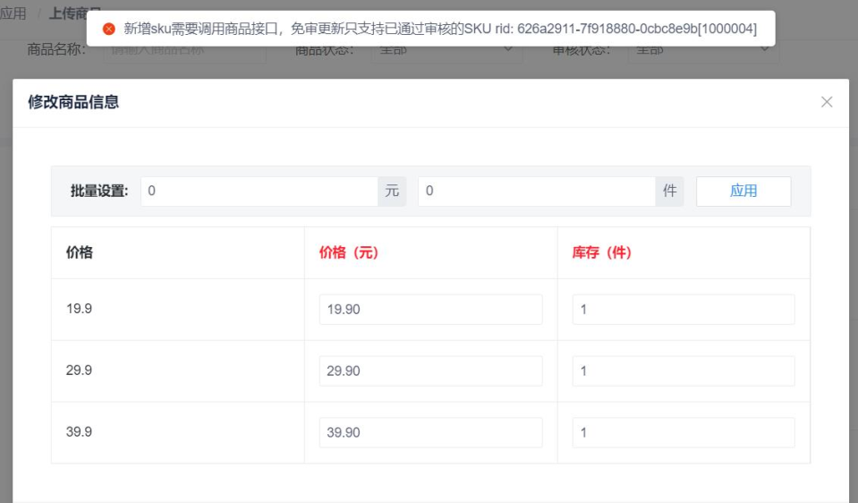Select stock field in the 19.9 row
The image size is (858, 503).
click(x=684, y=310)
